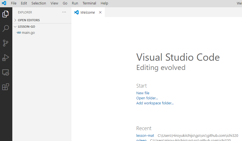Viewport: 242px width, 141px height.
Task: Expand the Open Editors section
Action: [x=42, y=20]
